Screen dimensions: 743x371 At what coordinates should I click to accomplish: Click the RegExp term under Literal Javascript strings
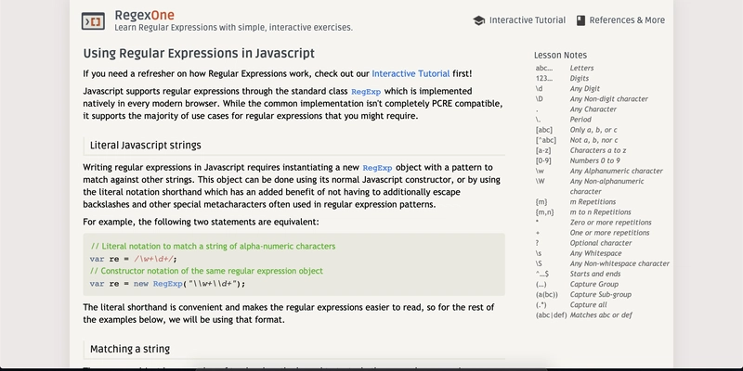click(377, 168)
